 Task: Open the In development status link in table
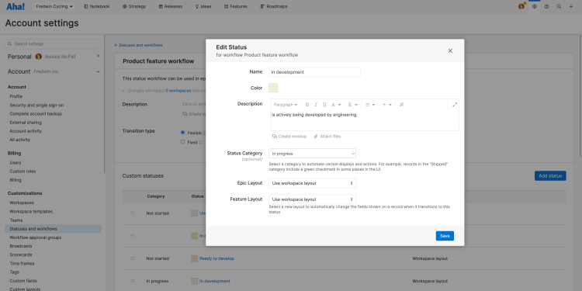[214, 281]
